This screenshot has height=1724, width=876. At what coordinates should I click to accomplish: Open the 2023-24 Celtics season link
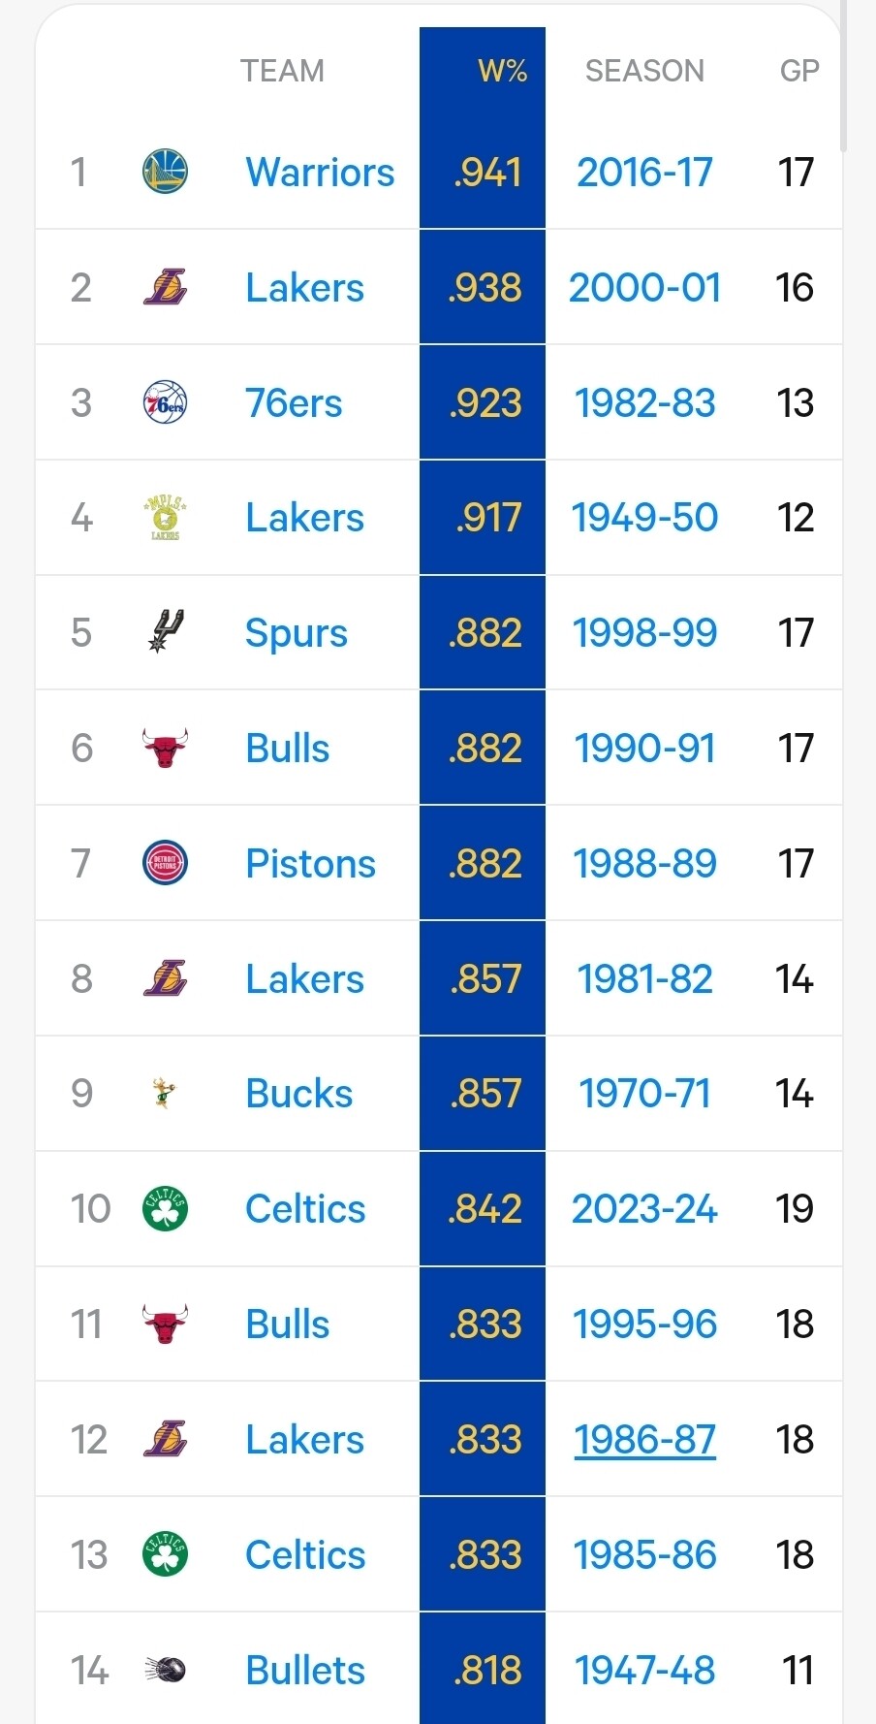(644, 1209)
